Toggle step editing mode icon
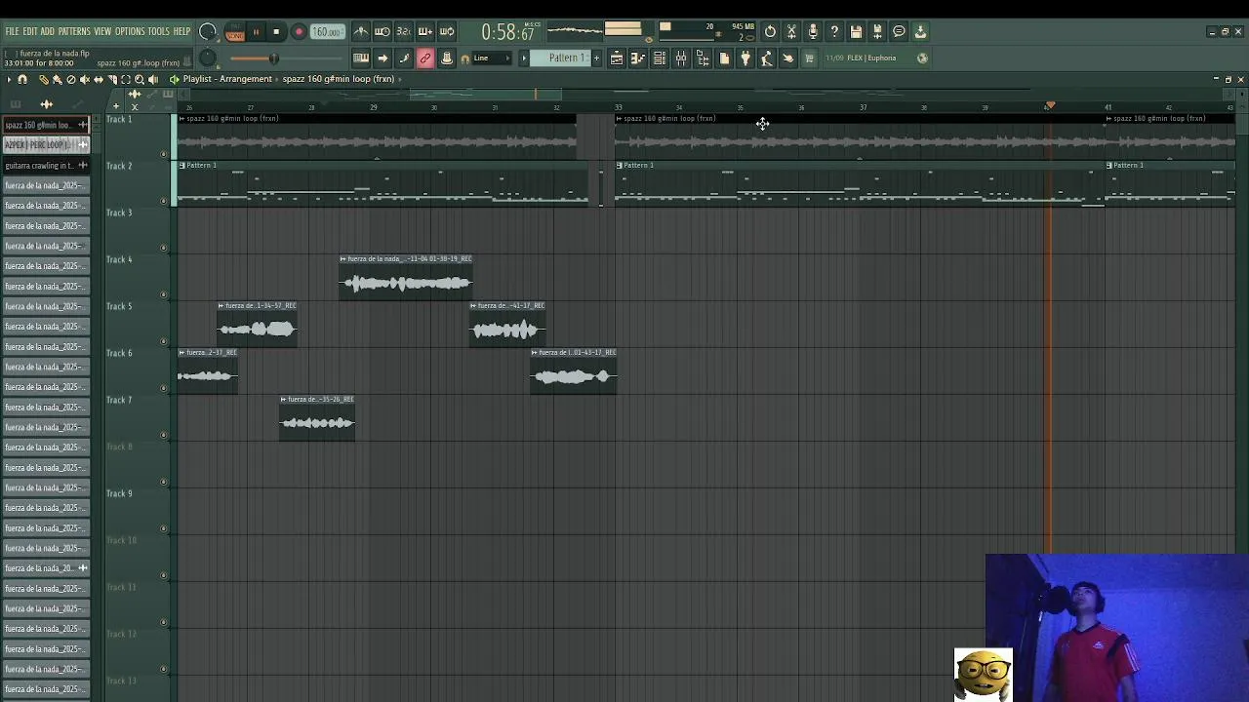Image resolution: width=1249 pixels, height=702 pixels. pyautogui.click(x=404, y=58)
